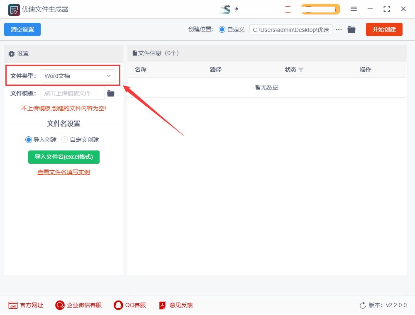The width and height of the screenshot is (415, 315).
Task: Open the hamburger menu at top right
Action: [354, 9]
